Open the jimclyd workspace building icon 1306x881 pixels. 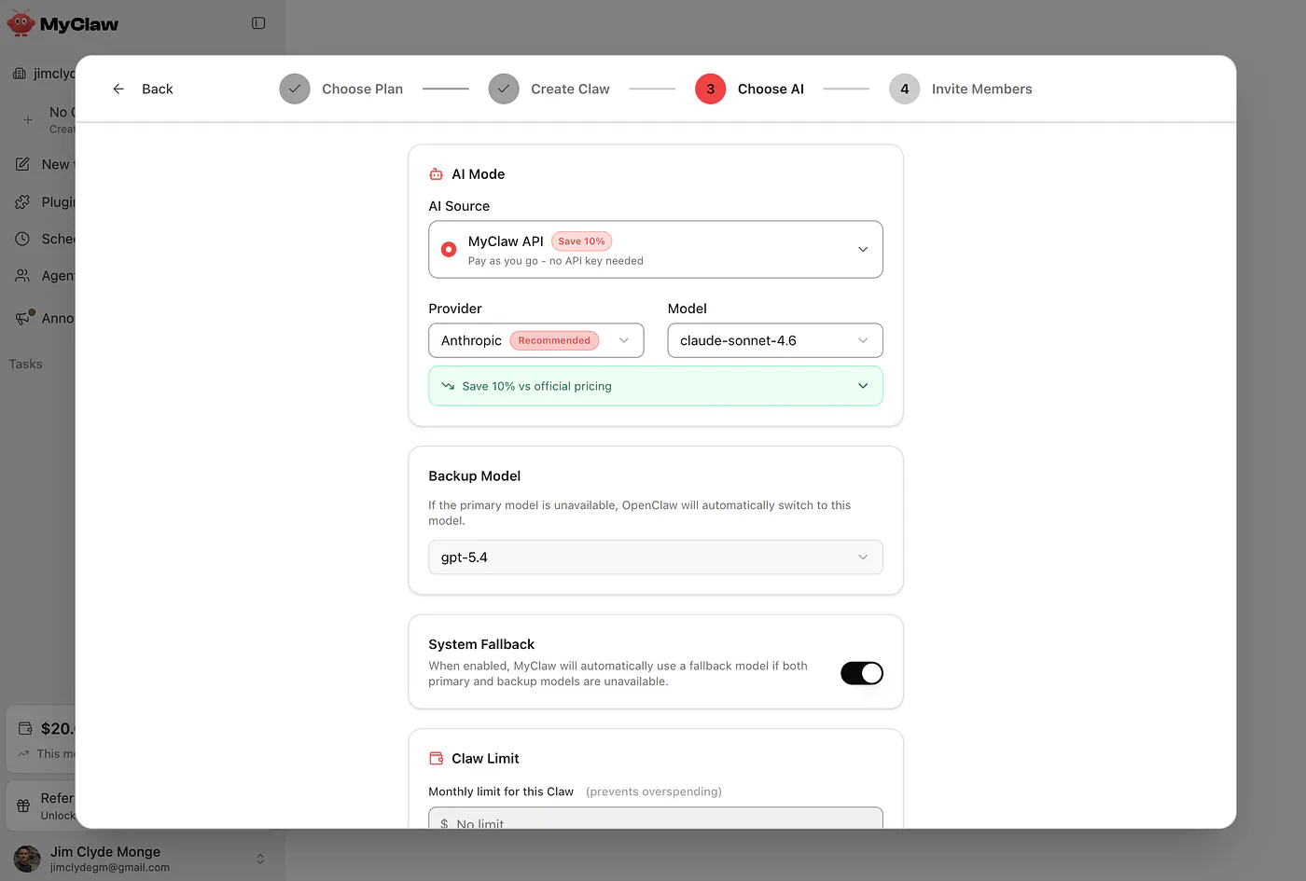[19, 74]
